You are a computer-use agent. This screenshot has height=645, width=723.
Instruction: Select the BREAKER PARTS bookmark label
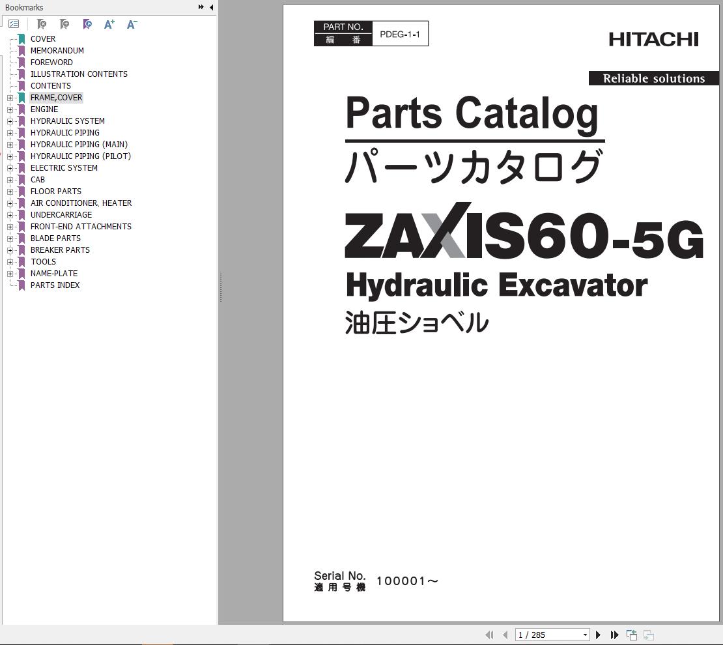[x=60, y=250]
